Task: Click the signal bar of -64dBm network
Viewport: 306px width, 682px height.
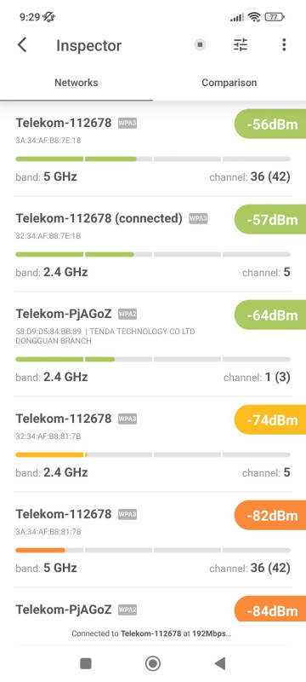Action: pyautogui.click(x=153, y=359)
